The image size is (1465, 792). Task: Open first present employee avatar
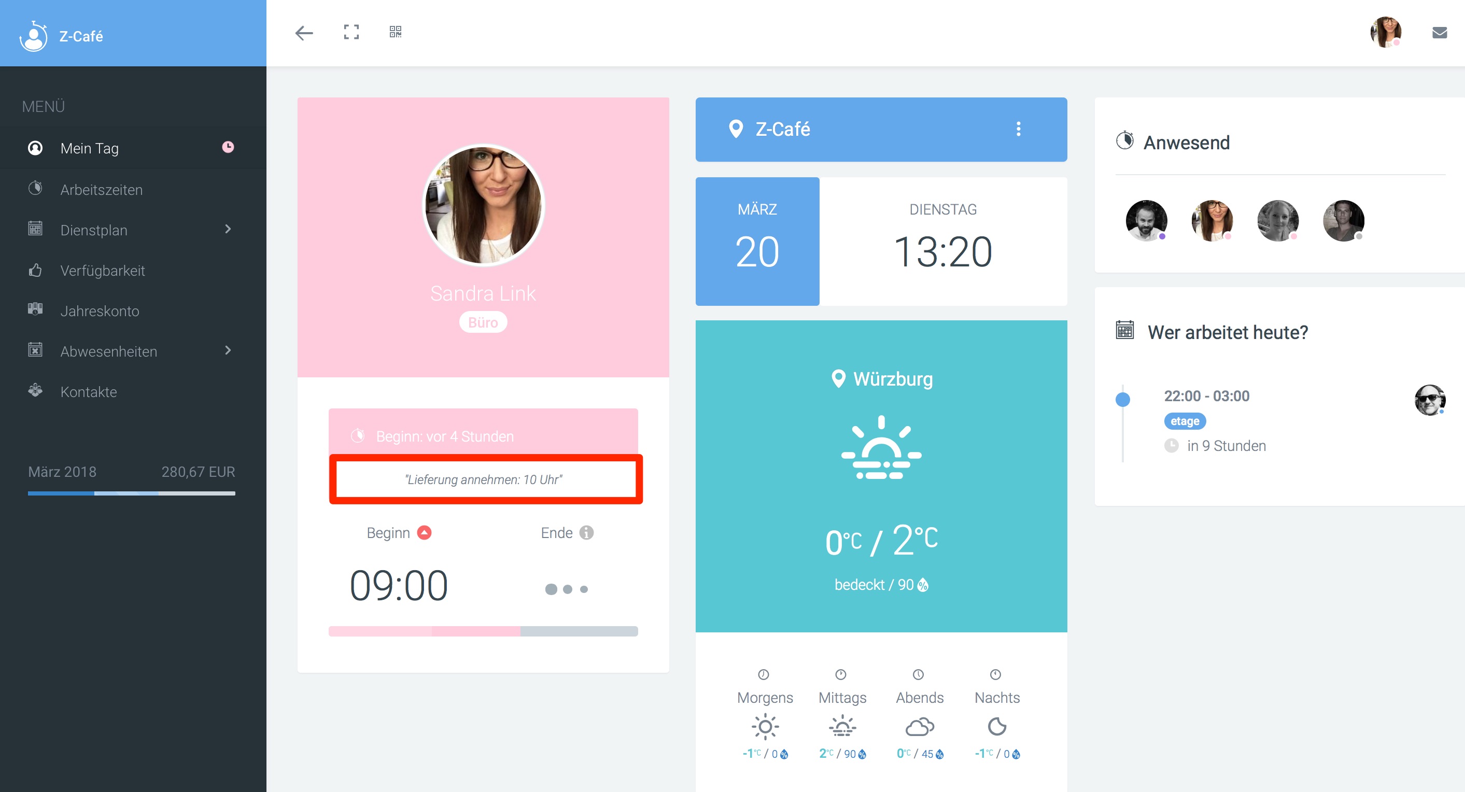pos(1146,221)
